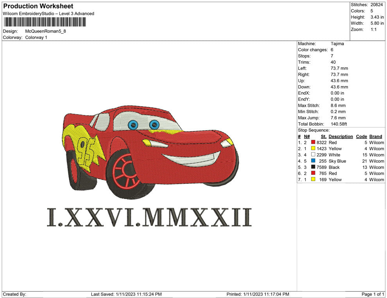Click the Page 1 of 1 indicator

373,294
